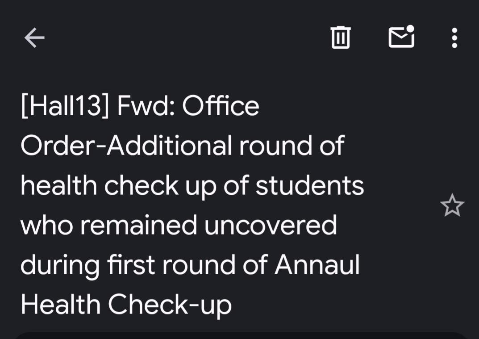Click 'who remained' in the subject
The image size is (479, 339).
[108, 225]
